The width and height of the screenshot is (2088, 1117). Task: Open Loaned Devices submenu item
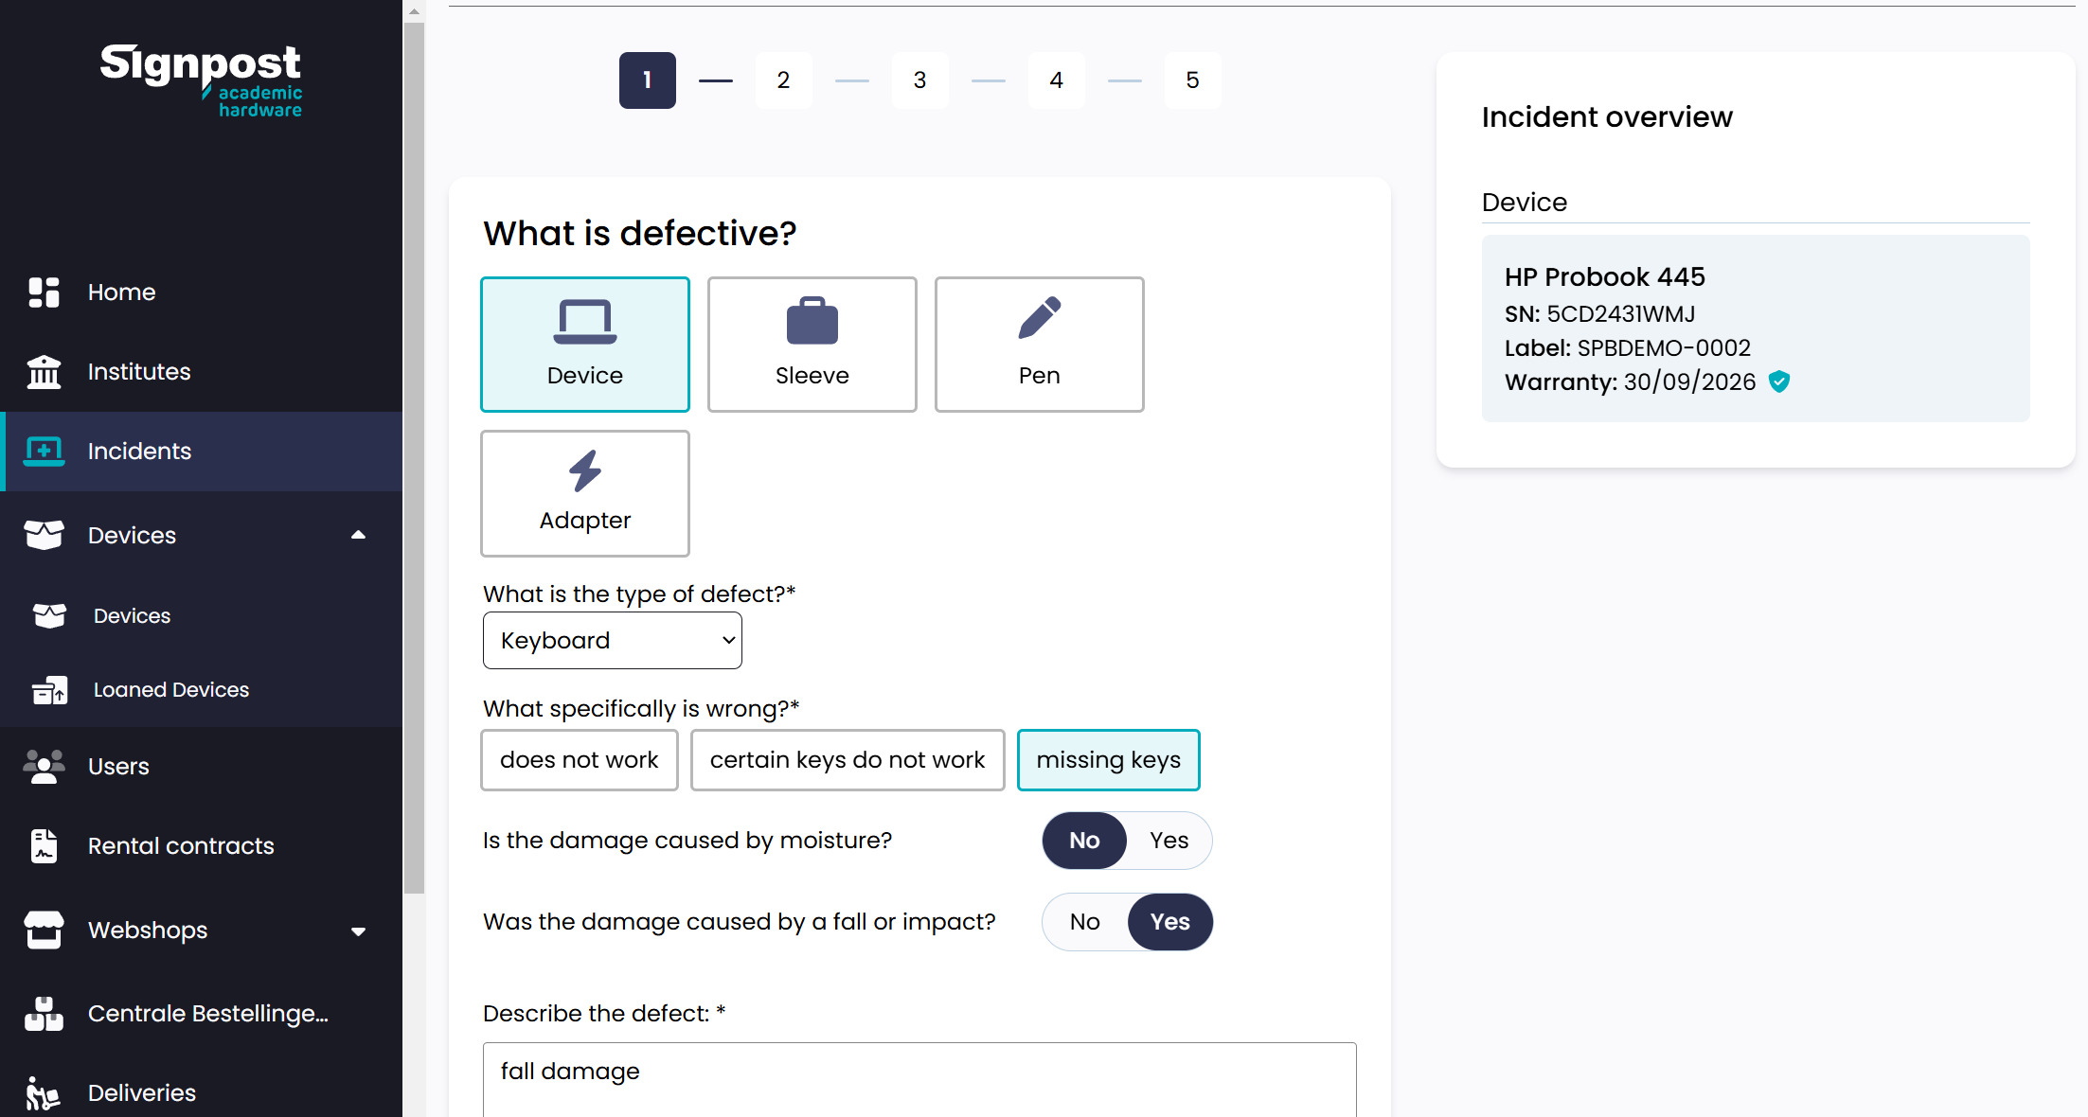pos(170,690)
